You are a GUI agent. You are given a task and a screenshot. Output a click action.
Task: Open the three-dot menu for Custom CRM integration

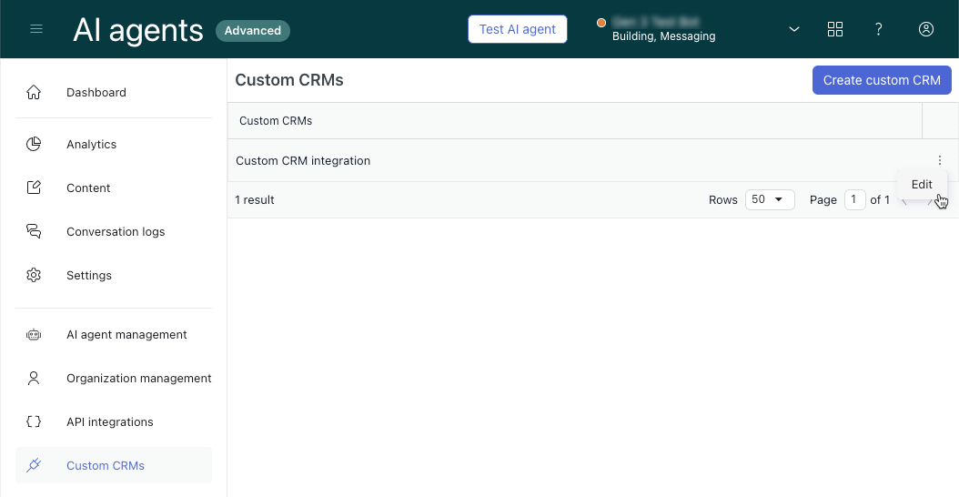[x=940, y=160]
